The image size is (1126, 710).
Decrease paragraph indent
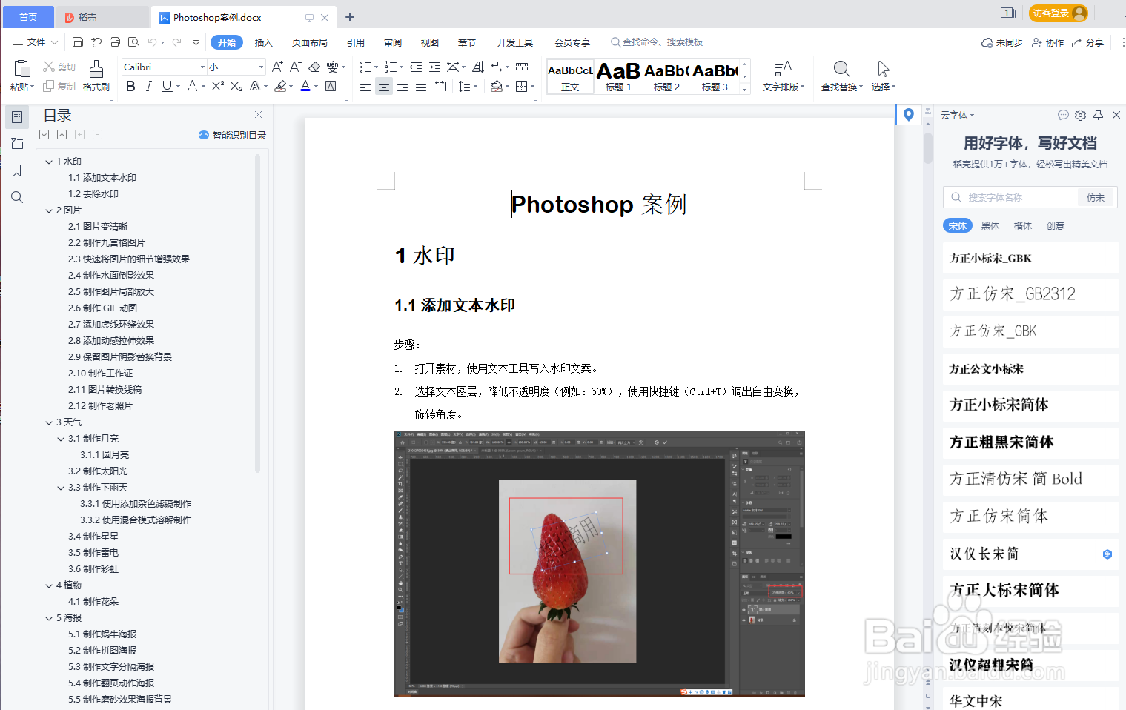point(416,67)
